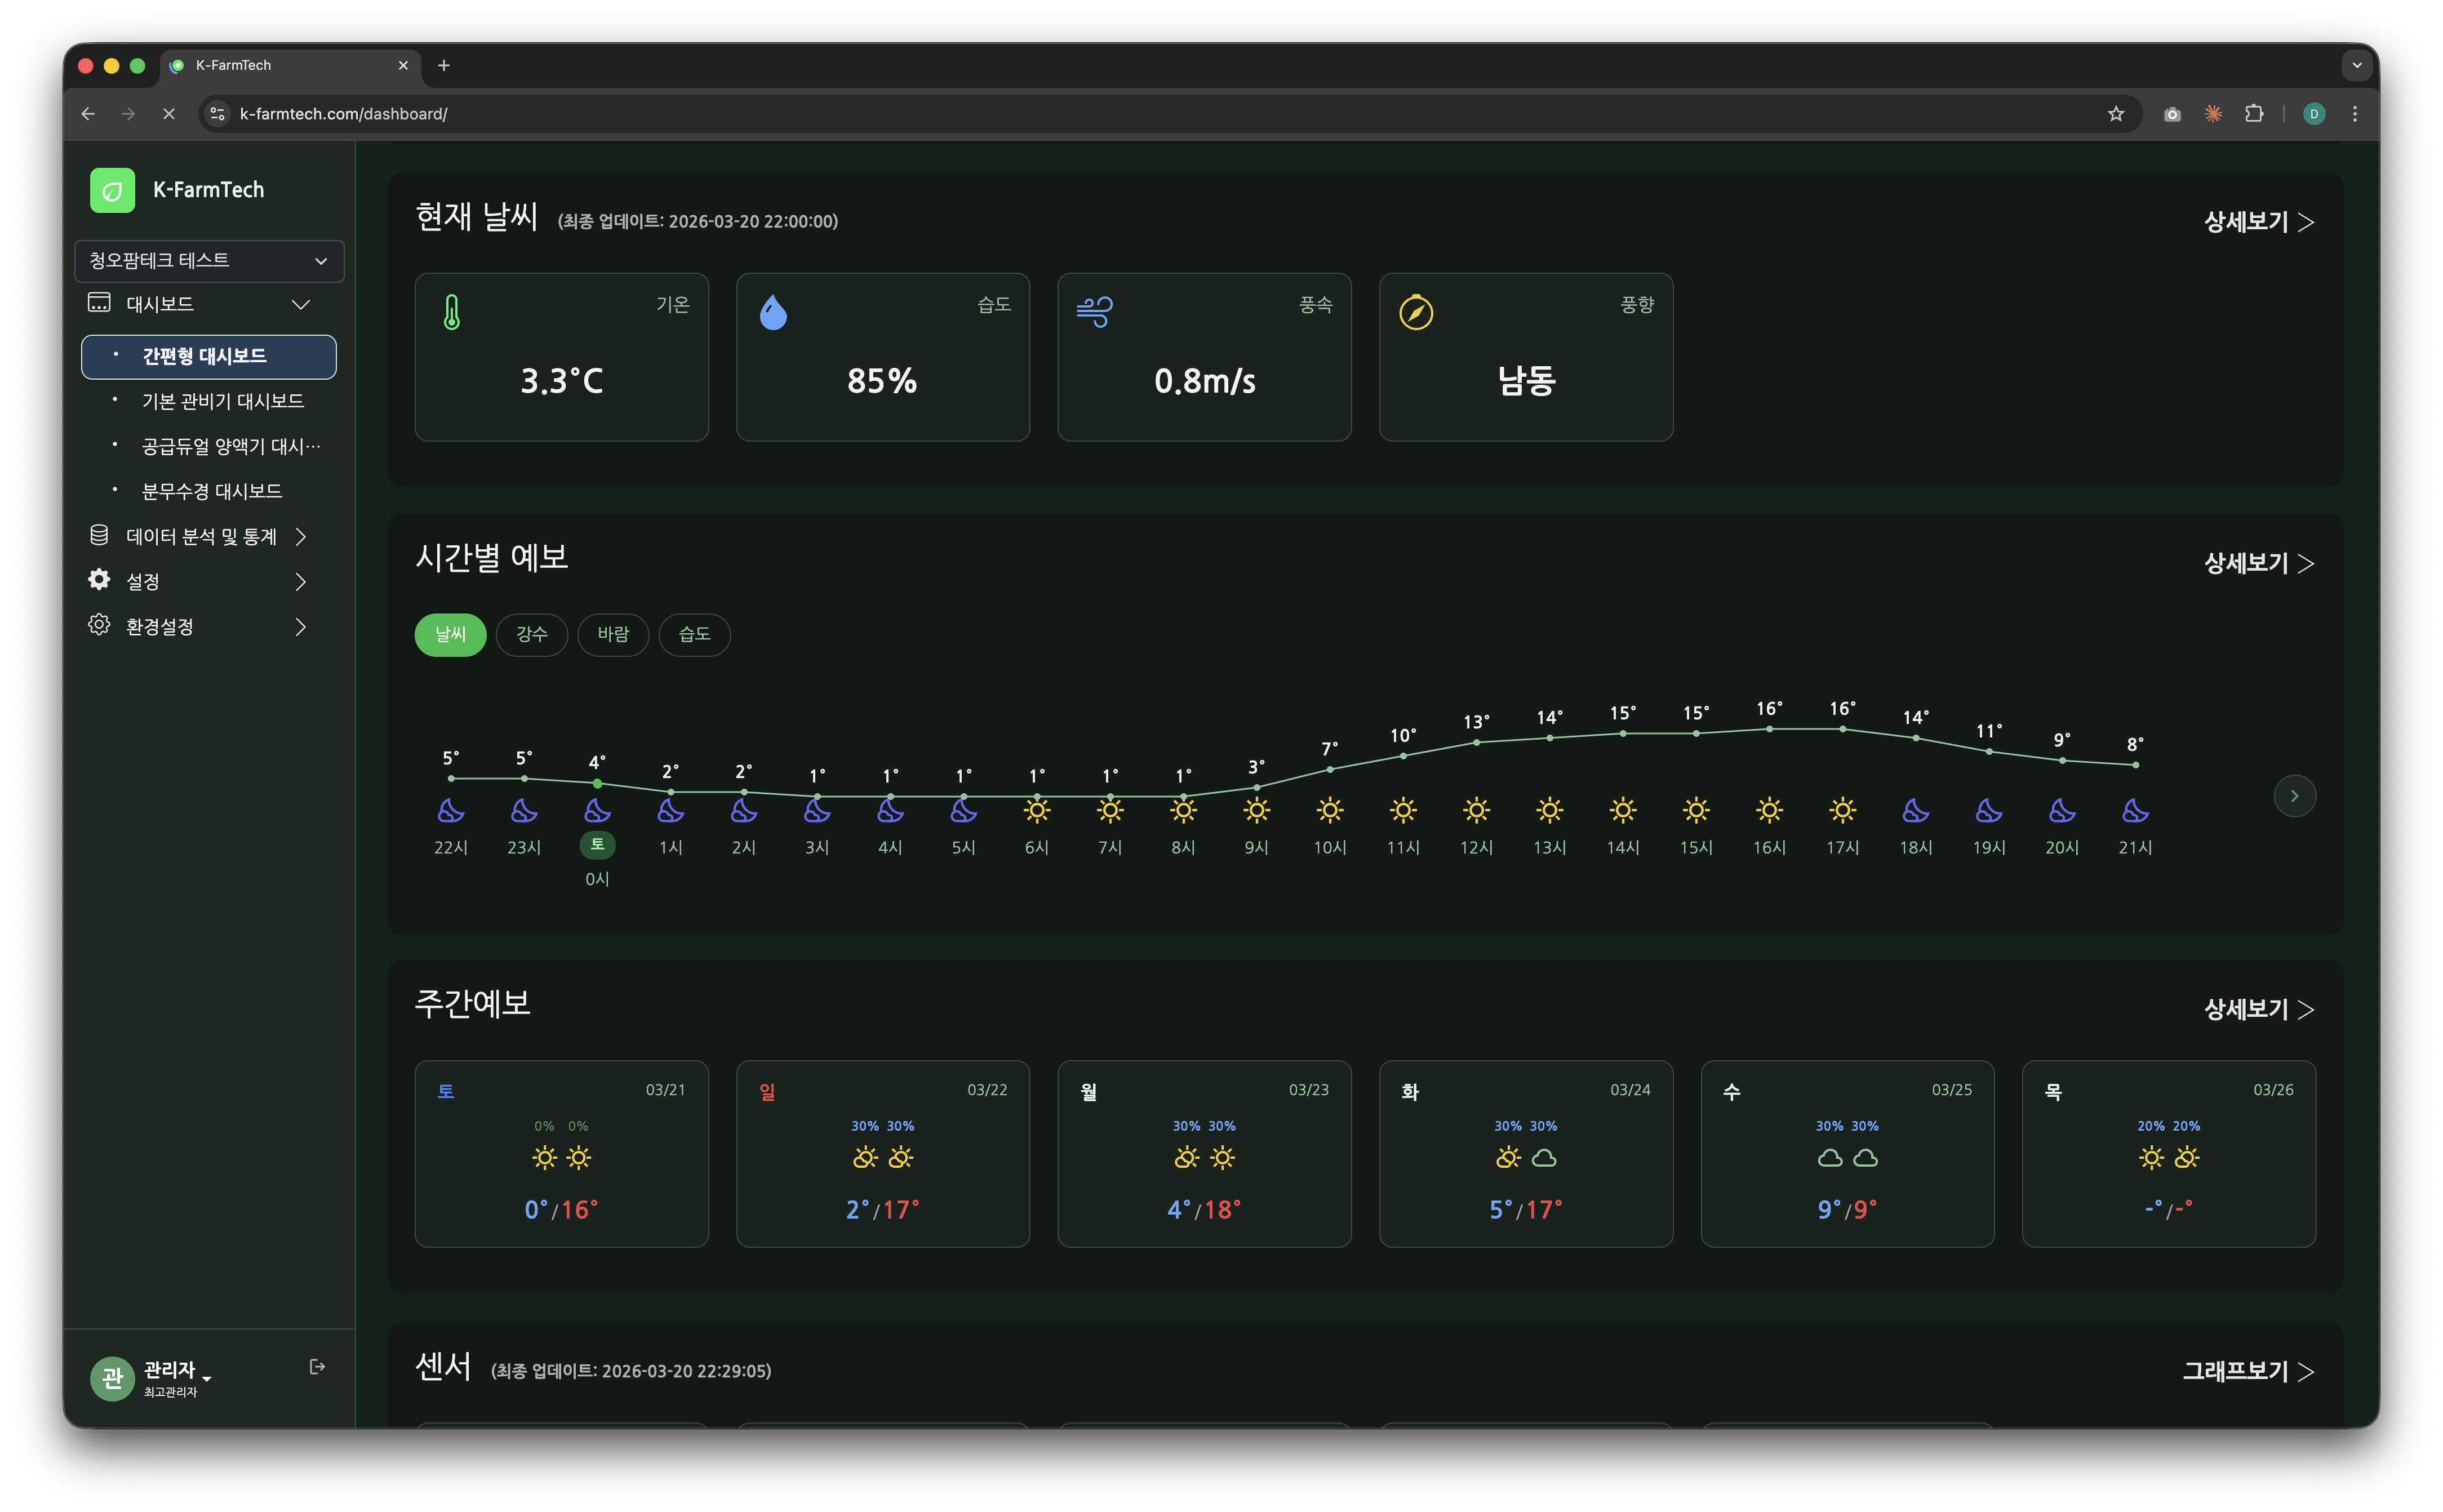Click the wind icon in 풍속 card
The width and height of the screenshot is (2443, 1512).
pyautogui.click(x=1094, y=312)
